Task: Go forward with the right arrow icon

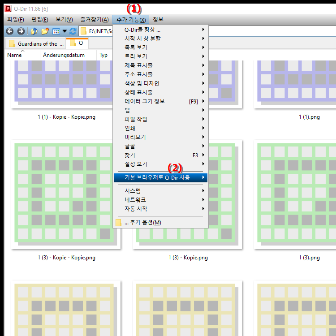Action: [21, 31]
